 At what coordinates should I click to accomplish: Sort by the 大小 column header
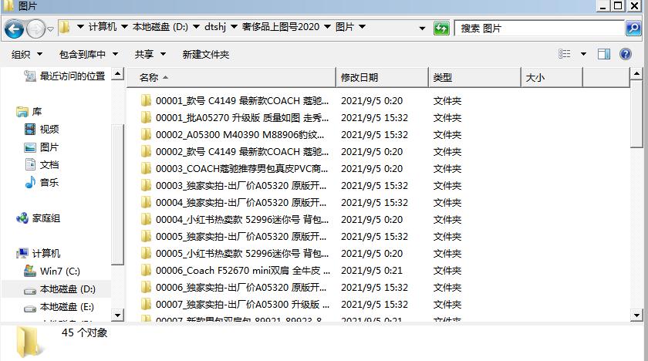[x=552, y=77]
